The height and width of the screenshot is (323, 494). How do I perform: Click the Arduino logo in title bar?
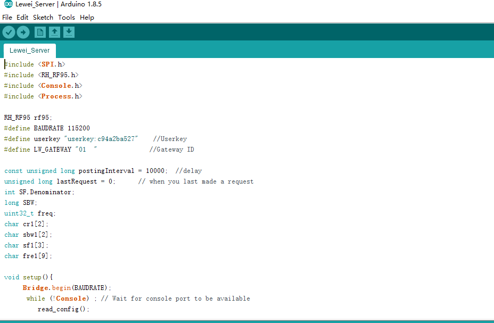9,4
